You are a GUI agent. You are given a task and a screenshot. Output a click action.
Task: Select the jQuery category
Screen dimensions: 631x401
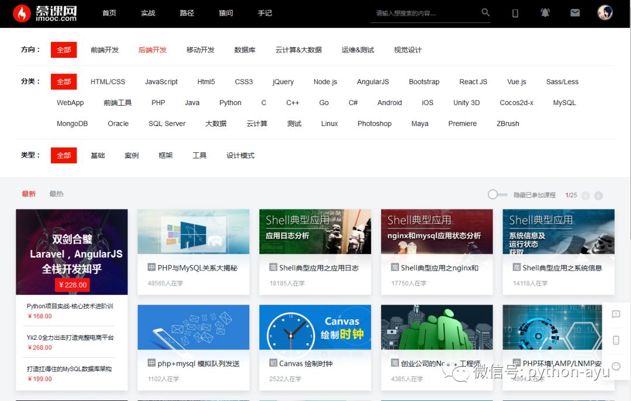(283, 82)
